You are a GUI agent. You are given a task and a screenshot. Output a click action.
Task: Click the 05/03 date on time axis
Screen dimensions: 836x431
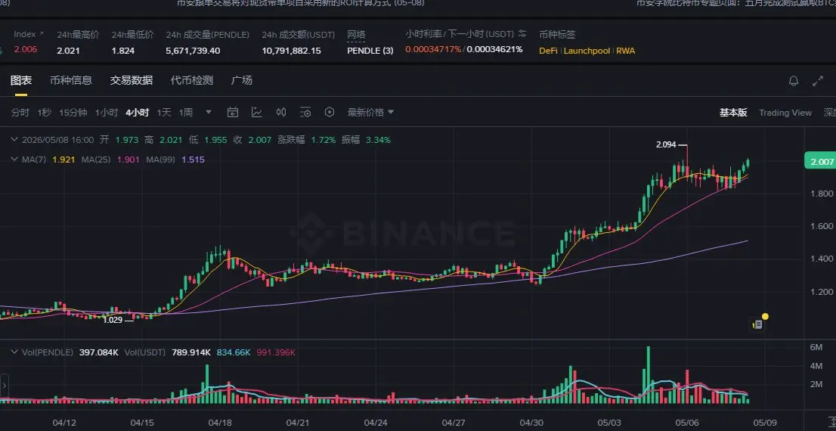click(x=609, y=423)
